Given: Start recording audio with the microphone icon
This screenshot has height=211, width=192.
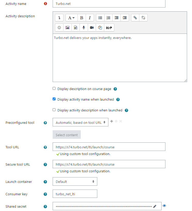Looking at the screenshot, I should click(x=83, y=27).
